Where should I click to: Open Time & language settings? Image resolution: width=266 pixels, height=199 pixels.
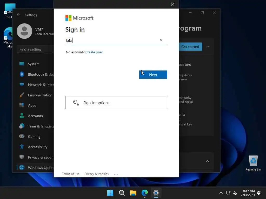(x=35, y=126)
